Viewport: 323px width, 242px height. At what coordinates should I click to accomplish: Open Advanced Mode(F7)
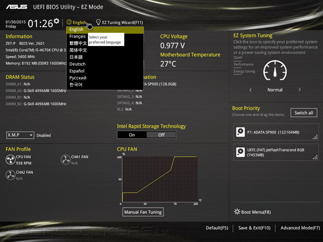click(x=300, y=228)
